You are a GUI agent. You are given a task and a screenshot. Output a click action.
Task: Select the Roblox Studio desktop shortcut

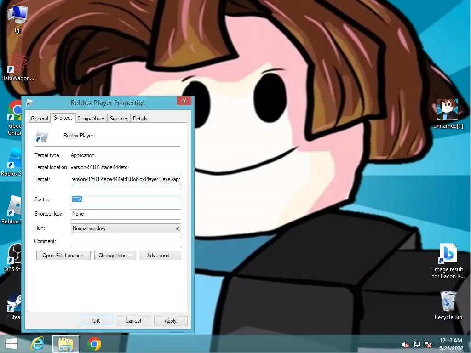pos(11,162)
